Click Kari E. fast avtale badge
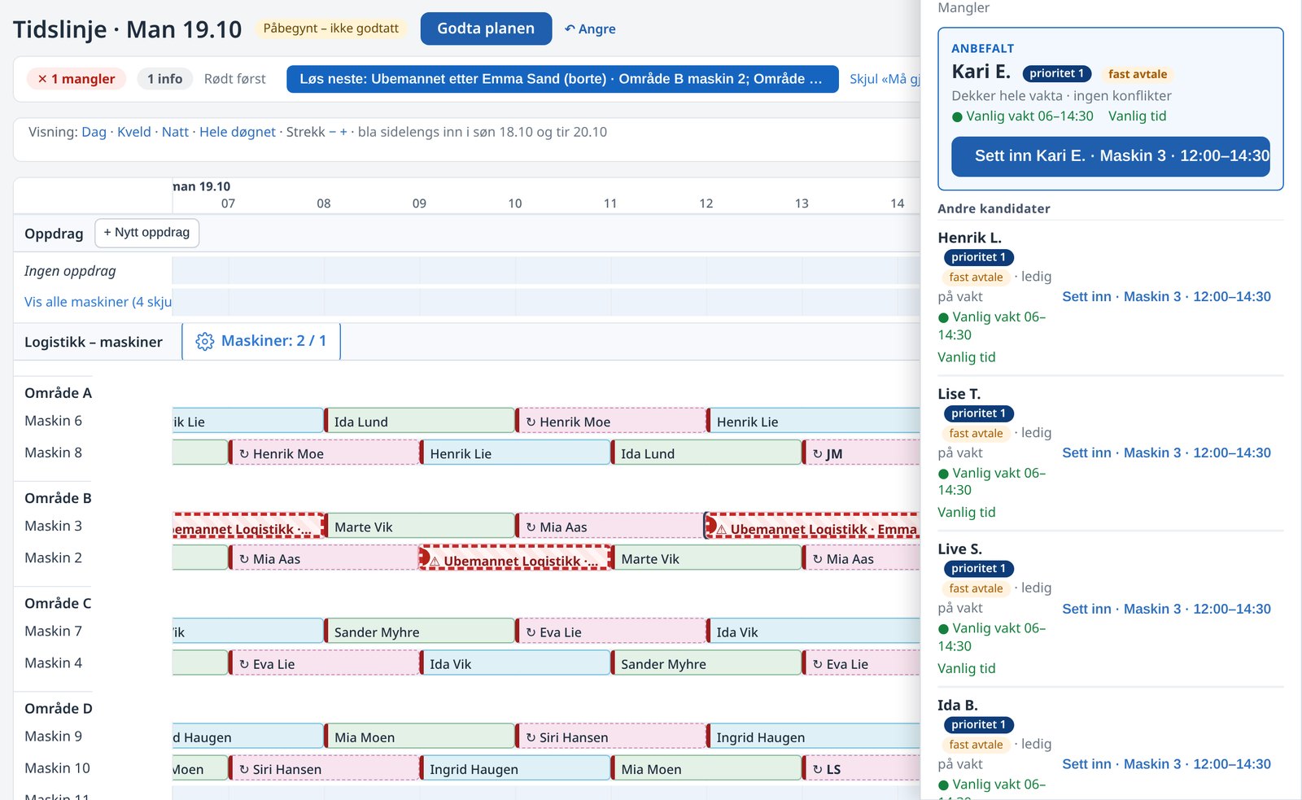Screen dimensions: 1302x800 click(x=1138, y=74)
